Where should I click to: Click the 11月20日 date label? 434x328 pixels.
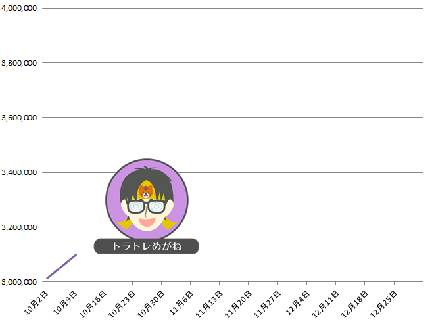238,304
